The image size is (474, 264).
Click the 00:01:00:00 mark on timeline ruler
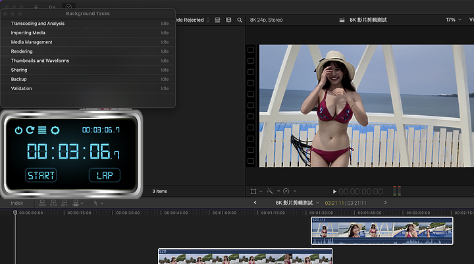pos(224,213)
